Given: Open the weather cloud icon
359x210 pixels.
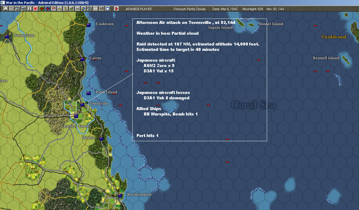Looking at the screenshot, I should pos(107,9).
